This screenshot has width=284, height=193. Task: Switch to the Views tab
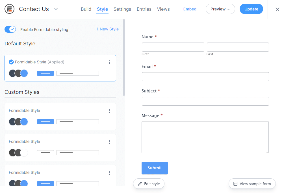[x=163, y=9]
